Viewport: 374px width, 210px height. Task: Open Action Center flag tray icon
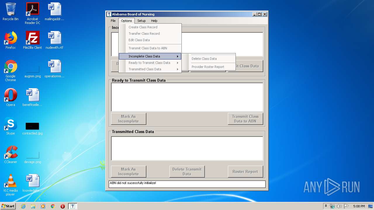pyautogui.click(x=346, y=206)
